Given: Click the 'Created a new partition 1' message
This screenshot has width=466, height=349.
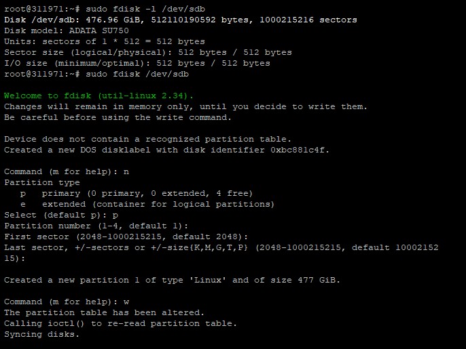Looking at the screenshot, I should pos(172,280).
